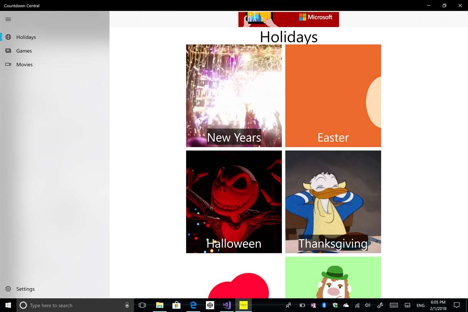Check the battery status icon
Image resolution: width=468 pixels, height=312 pixels.
(302, 305)
